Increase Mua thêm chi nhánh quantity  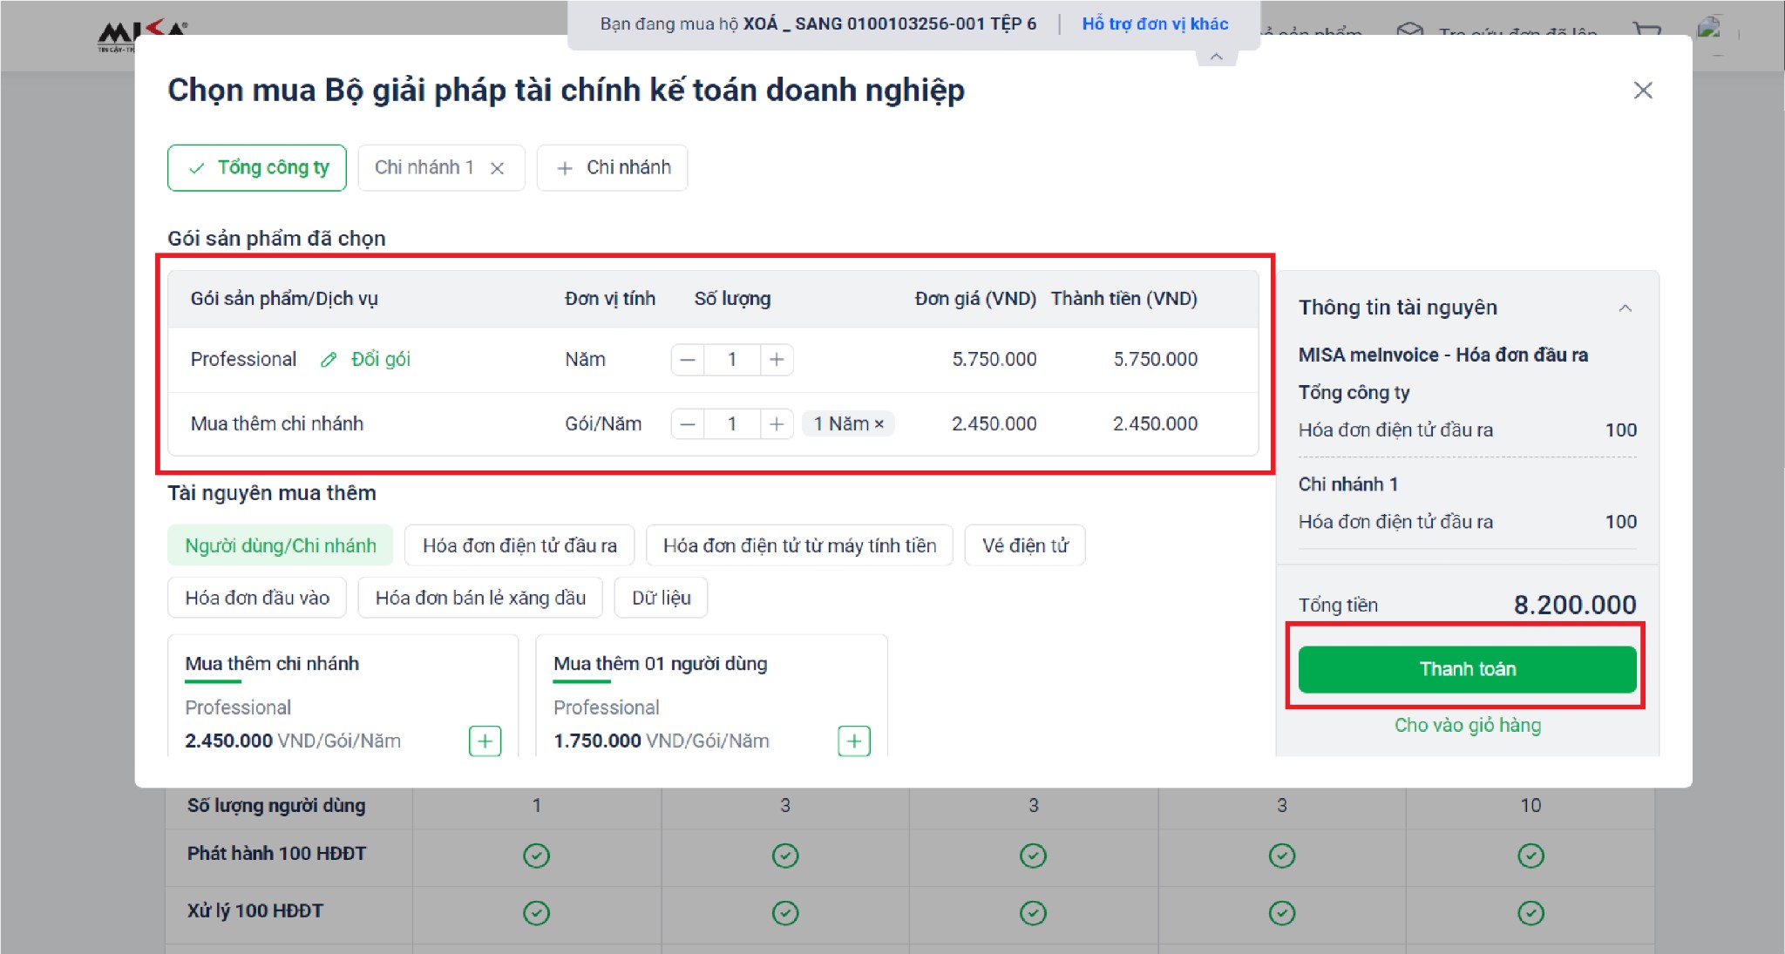click(x=777, y=424)
